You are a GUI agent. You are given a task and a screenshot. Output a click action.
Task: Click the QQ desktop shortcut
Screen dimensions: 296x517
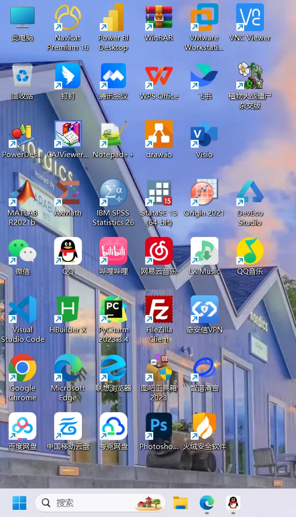[x=68, y=251]
